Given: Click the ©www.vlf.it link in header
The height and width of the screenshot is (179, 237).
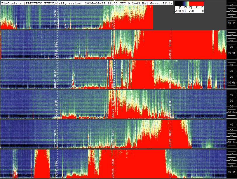Looking at the screenshot, I should click(161, 3).
